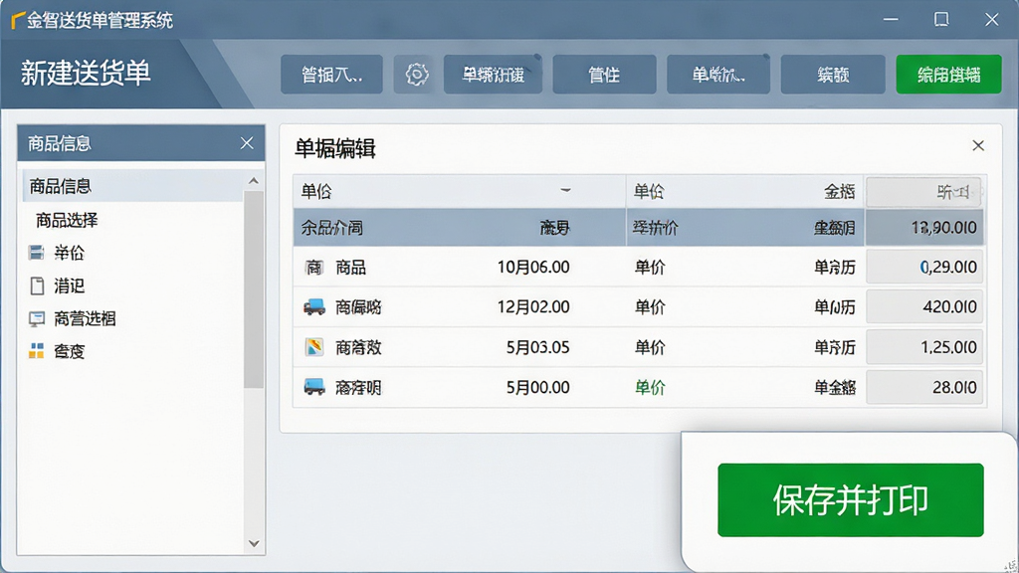Click the 5月03.05 cell

(x=538, y=347)
